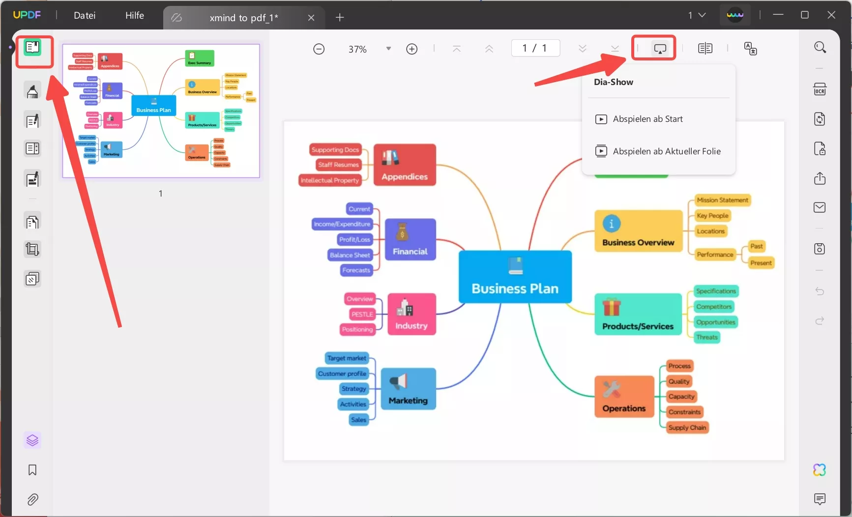Click the crop pages icon in the sidebar
852x517 pixels.
pyautogui.click(x=32, y=249)
